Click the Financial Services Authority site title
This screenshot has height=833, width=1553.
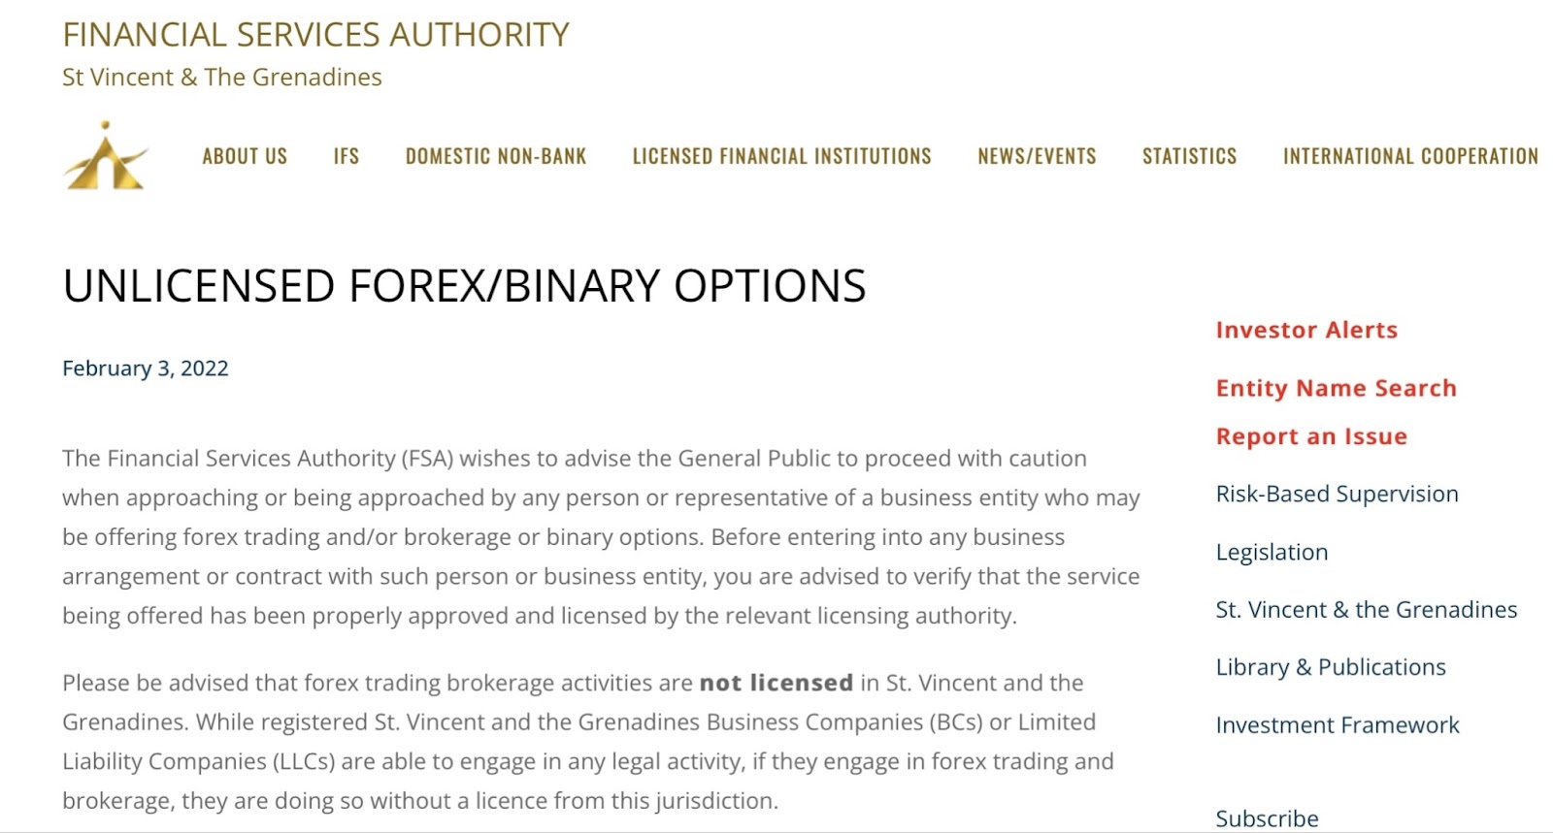[315, 35]
